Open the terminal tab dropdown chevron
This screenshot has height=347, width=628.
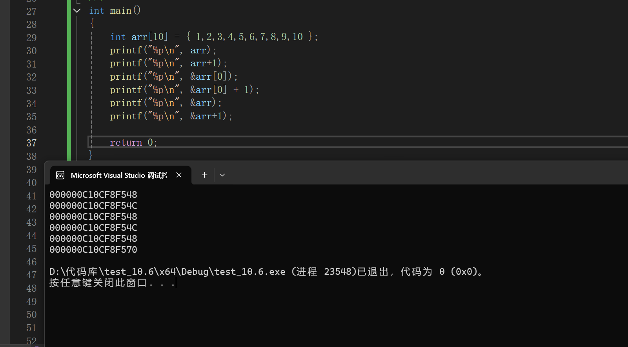[x=222, y=175]
